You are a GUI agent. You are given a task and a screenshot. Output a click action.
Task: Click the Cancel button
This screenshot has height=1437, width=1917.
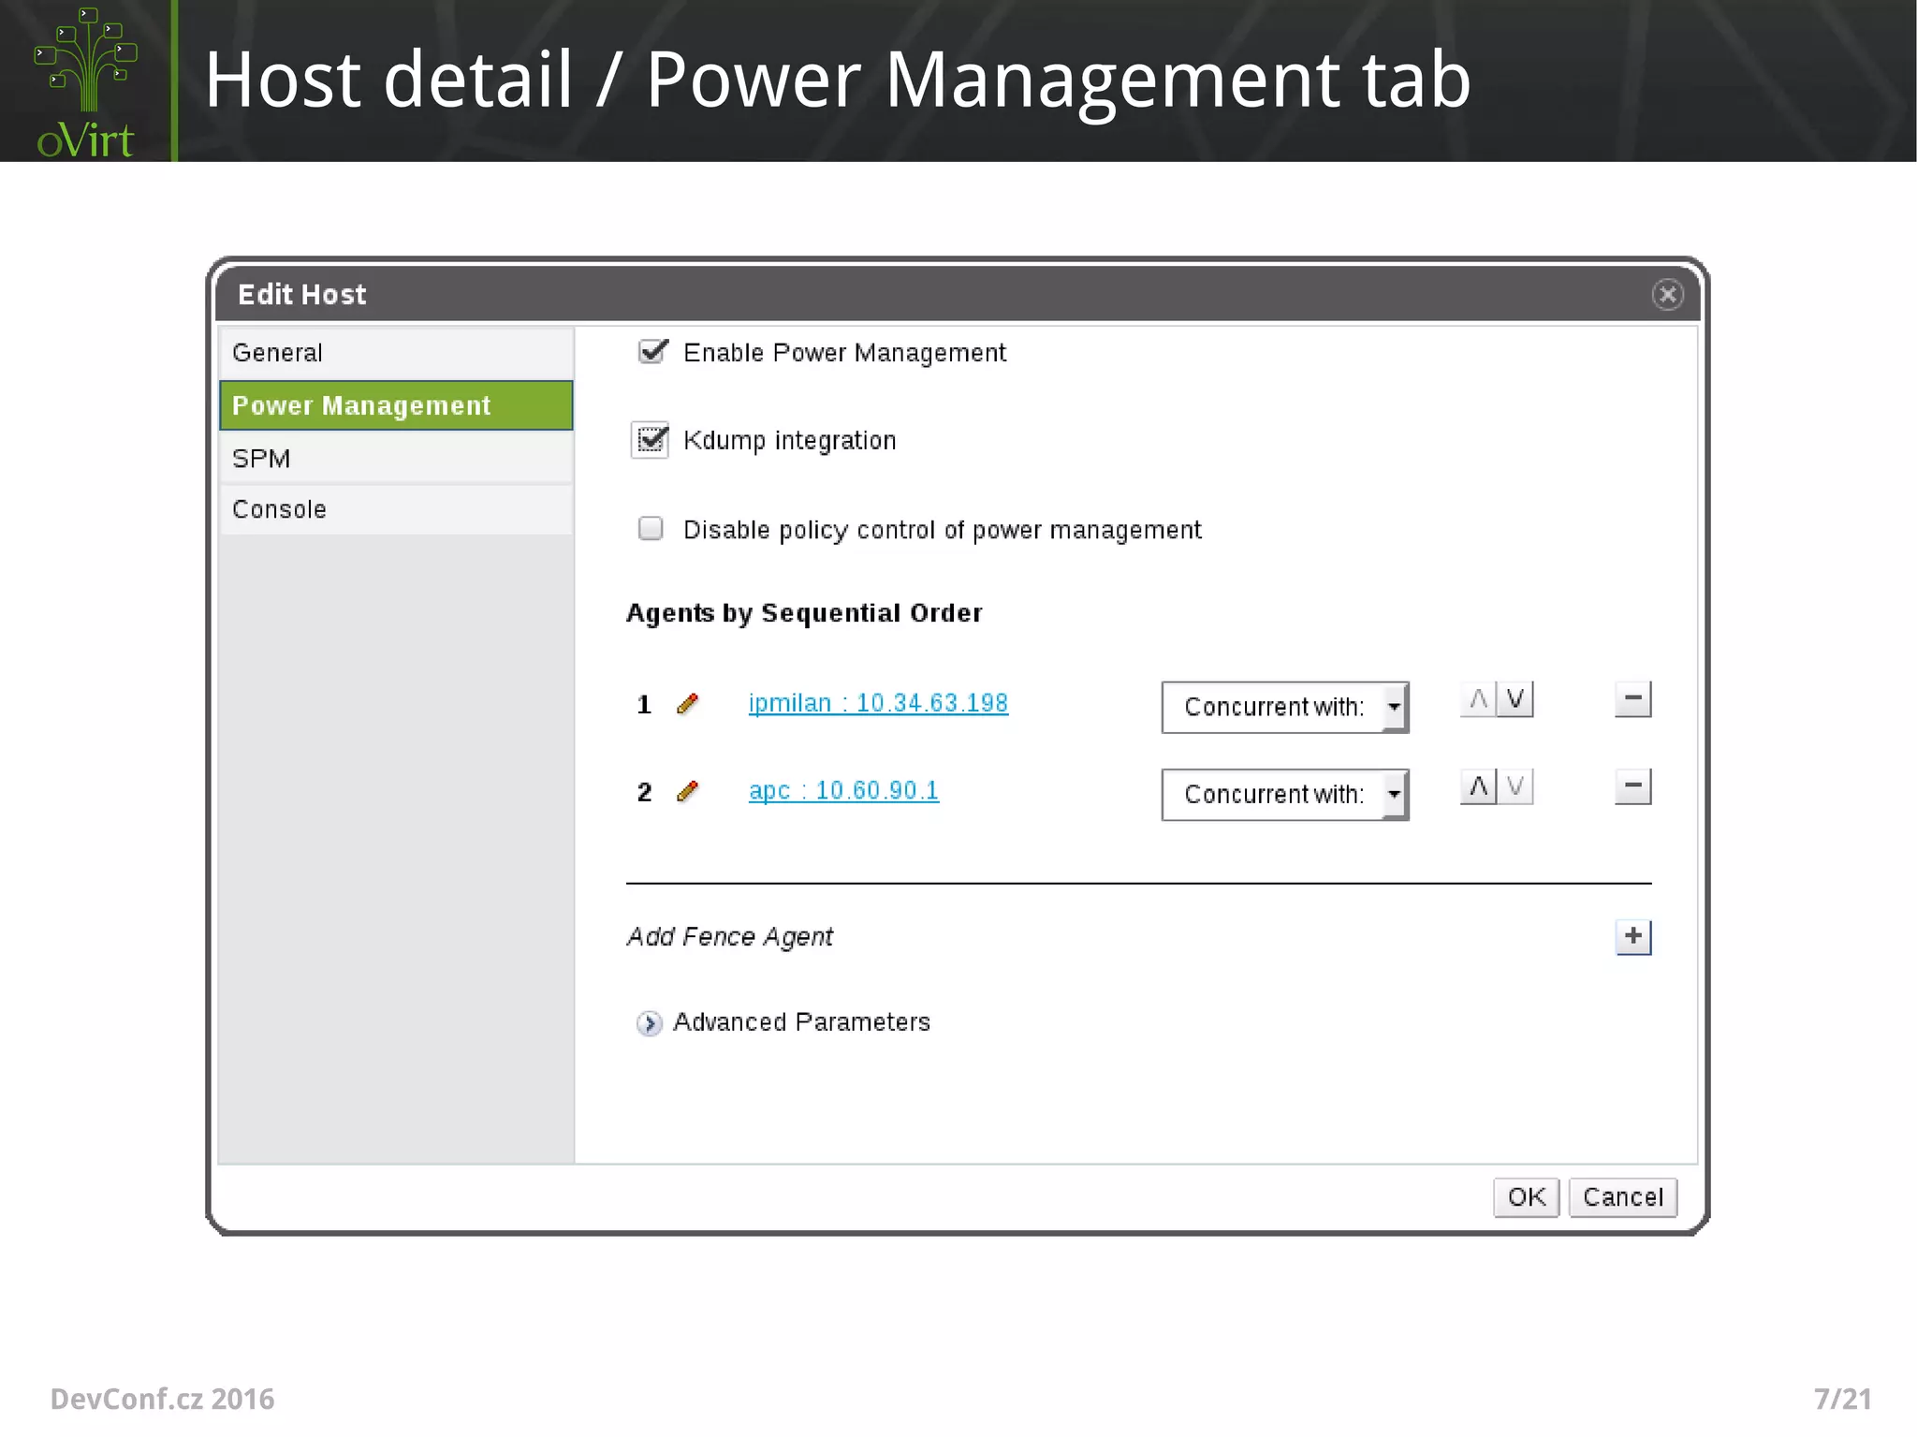1623,1197
